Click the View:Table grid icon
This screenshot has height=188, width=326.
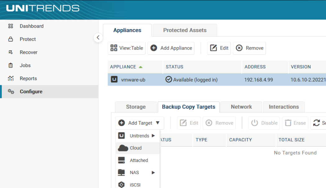coord(114,48)
